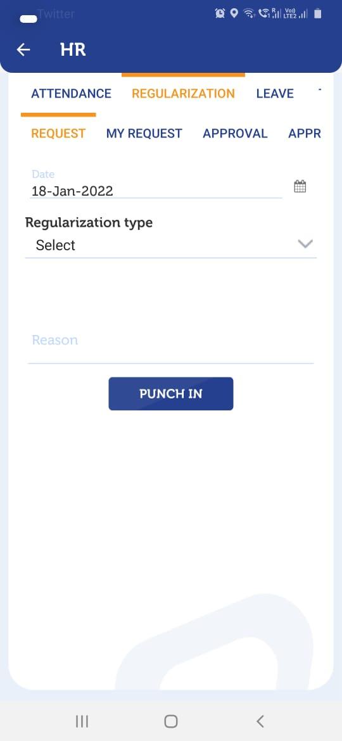
Task: Tap the PUNCH IN button
Action: coord(171,394)
